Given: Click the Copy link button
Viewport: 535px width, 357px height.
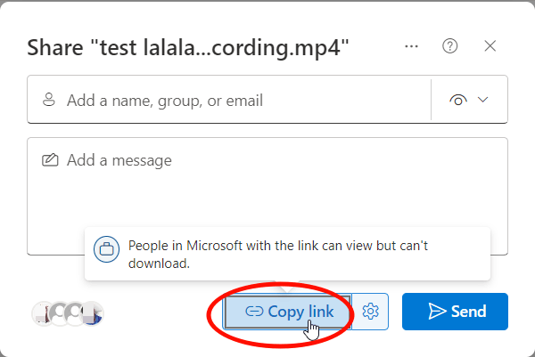Looking at the screenshot, I should tap(287, 312).
